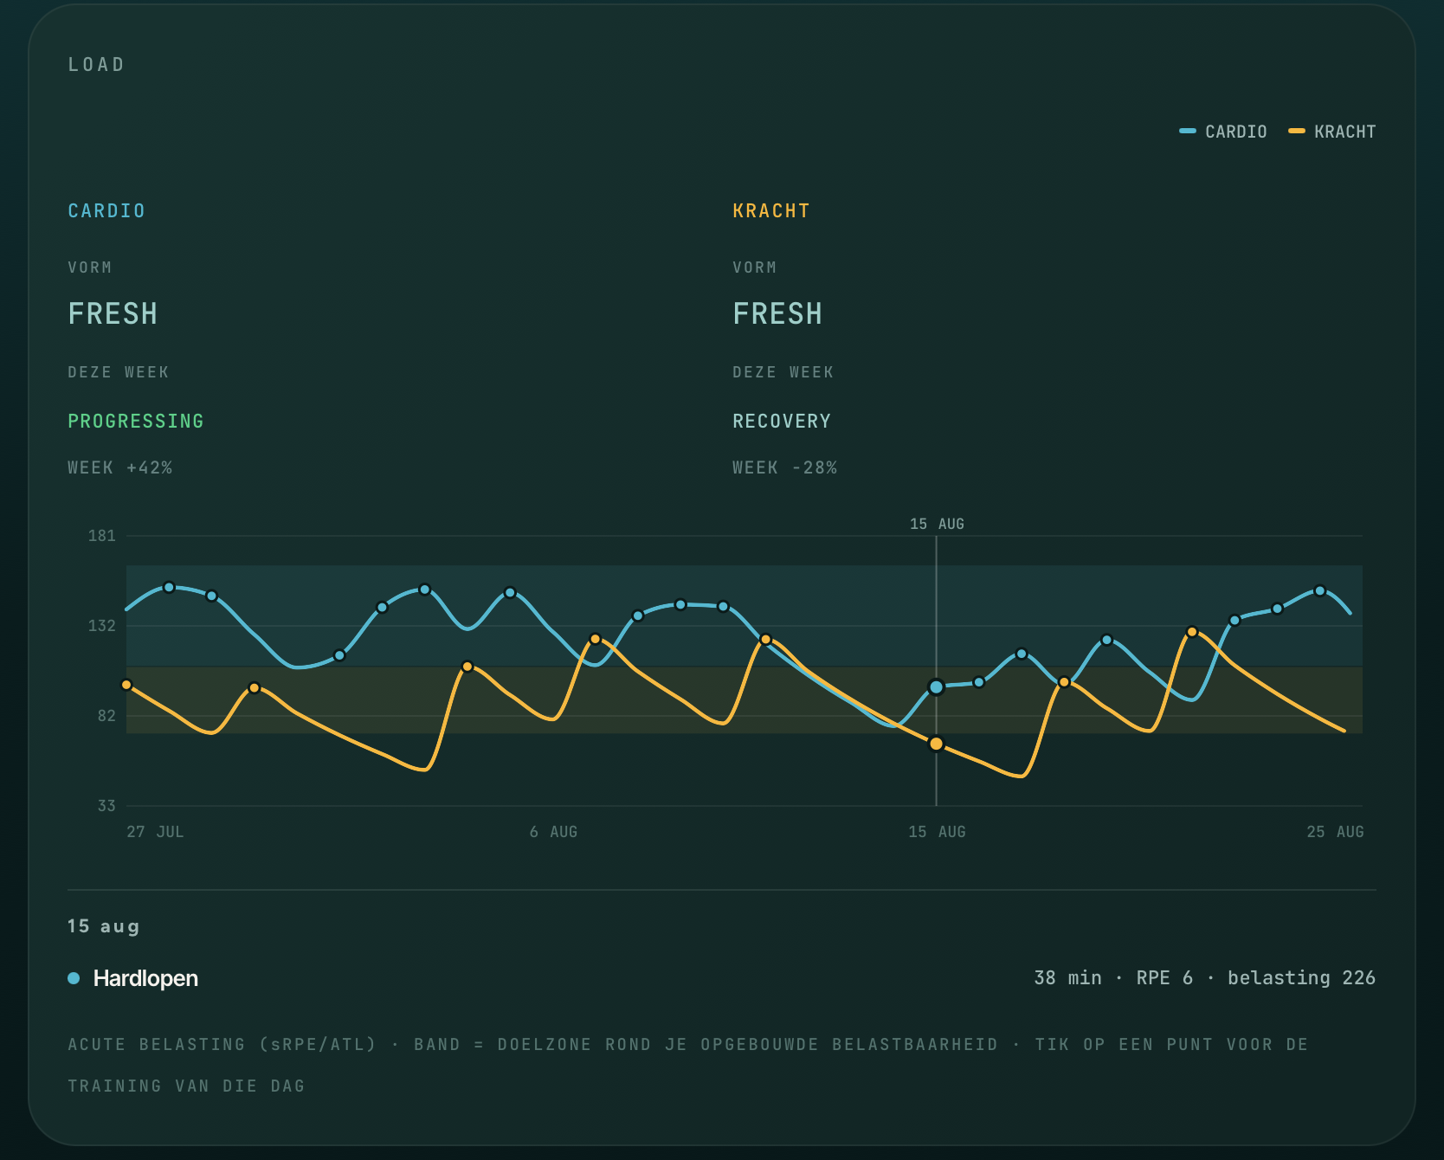This screenshot has height=1160, width=1444.
Task: Select the enlarged orange kracht point on 15 Aug
Action: coord(936,744)
